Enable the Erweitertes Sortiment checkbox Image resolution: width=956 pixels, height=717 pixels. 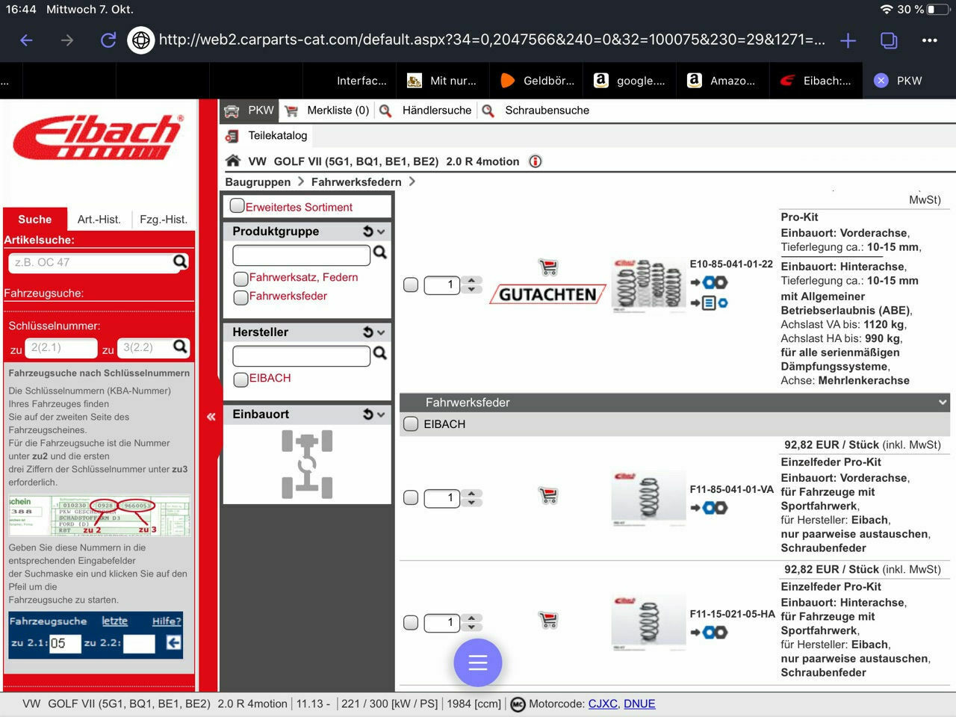coord(238,206)
